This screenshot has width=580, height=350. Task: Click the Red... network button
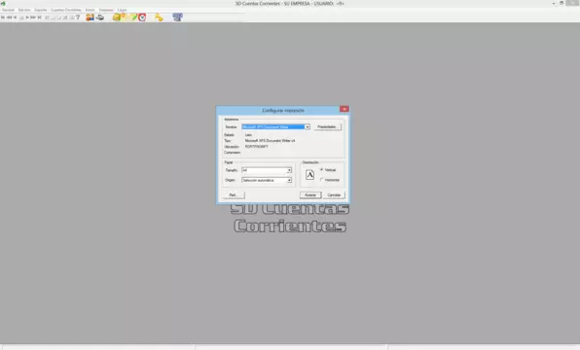point(234,194)
